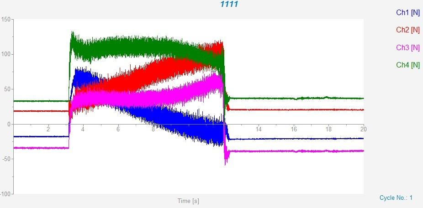Image resolution: width=423 pixels, height=208 pixels.
Task: Click the 2 tick label on time axis
Action: pos(48,129)
